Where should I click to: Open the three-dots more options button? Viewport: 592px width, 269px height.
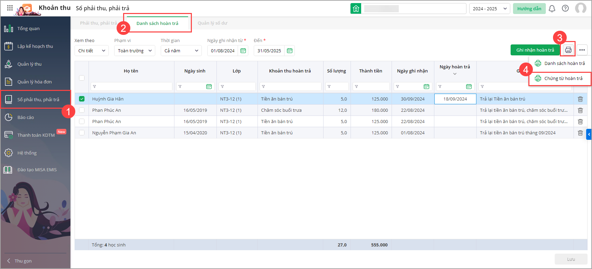pos(582,50)
